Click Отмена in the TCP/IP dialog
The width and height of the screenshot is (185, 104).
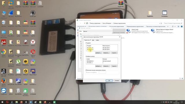(117, 81)
